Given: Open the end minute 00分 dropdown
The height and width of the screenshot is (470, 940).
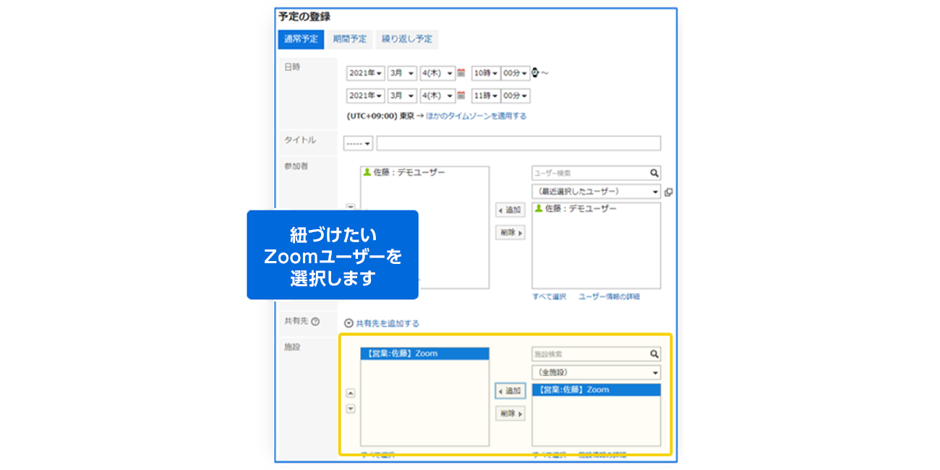Looking at the screenshot, I should pos(516,95).
